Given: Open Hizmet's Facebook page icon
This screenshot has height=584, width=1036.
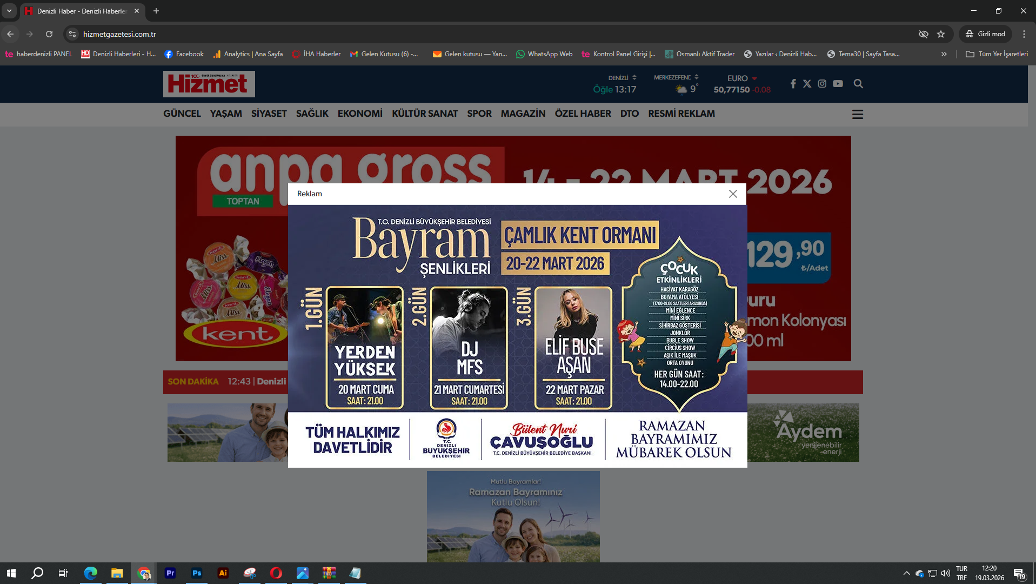Looking at the screenshot, I should point(793,84).
